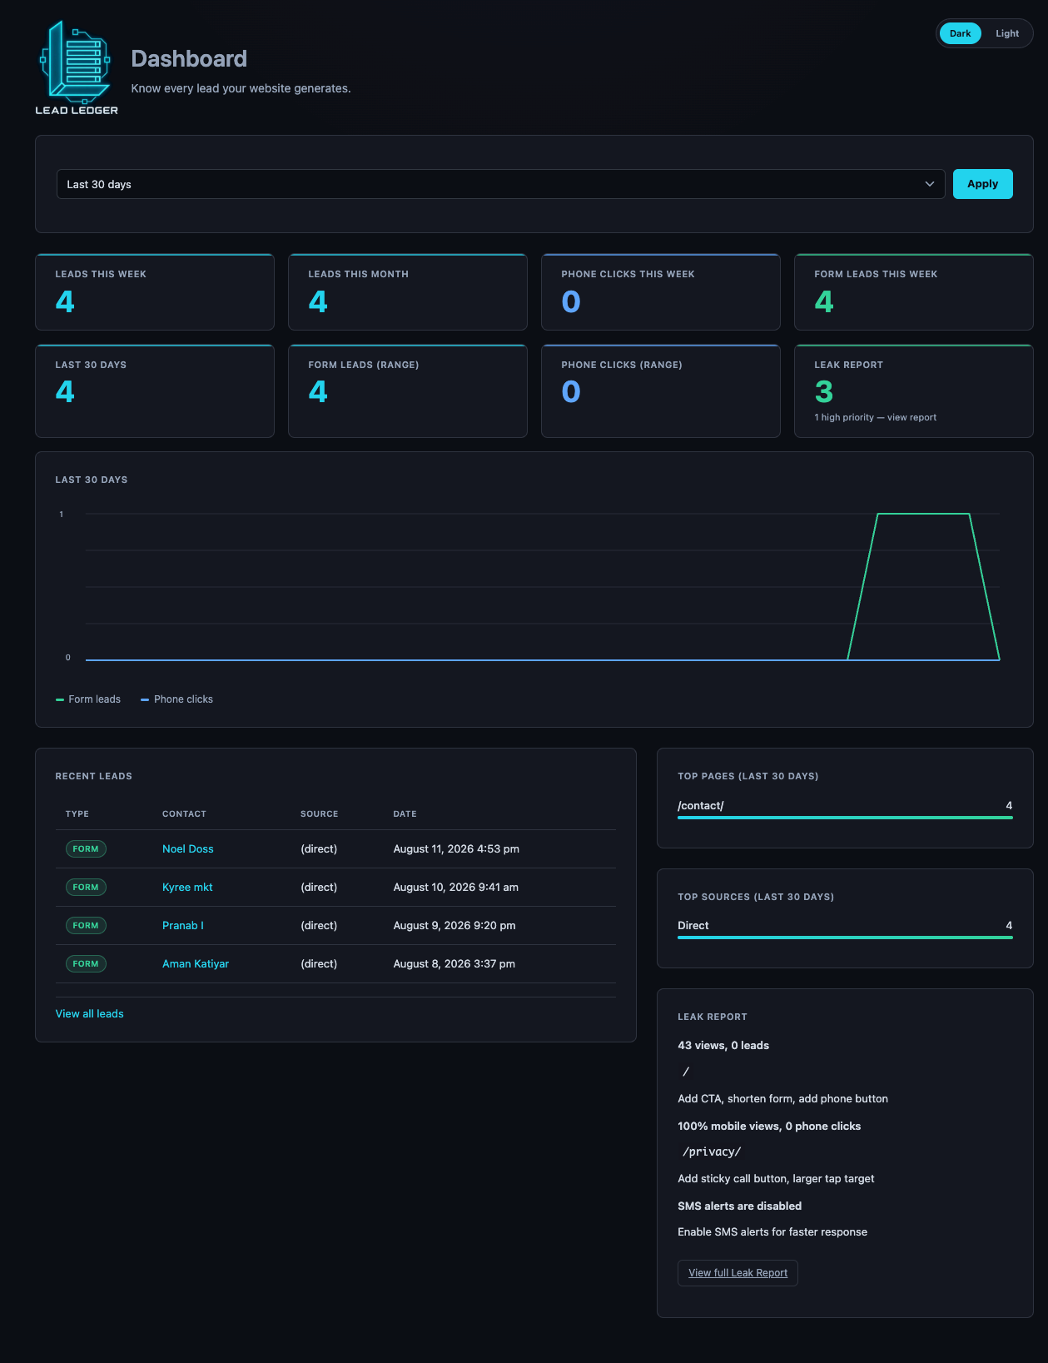
Task: Click '100% mobile views, 0 phone clicks'
Action: pyautogui.click(x=769, y=1126)
